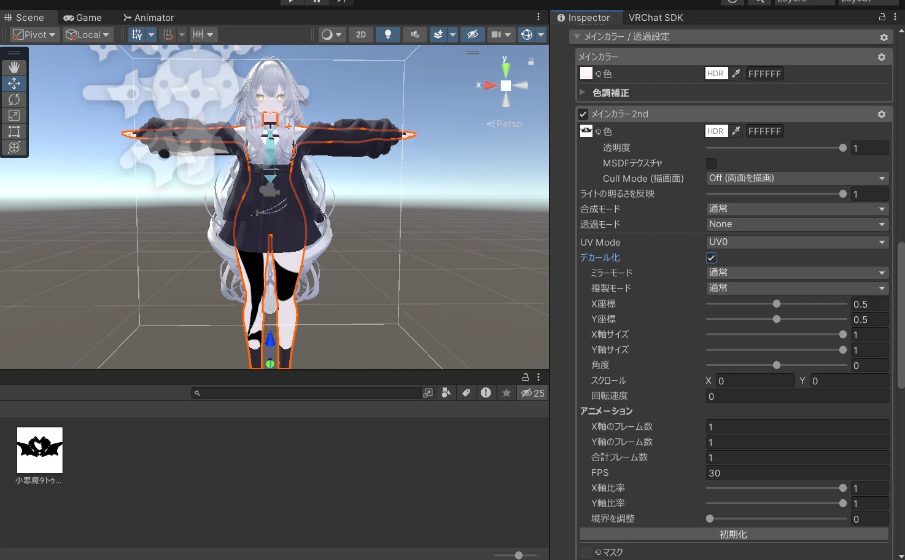Switch to the Animator tab
The image size is (905, 560).
[x=149, y=17]
